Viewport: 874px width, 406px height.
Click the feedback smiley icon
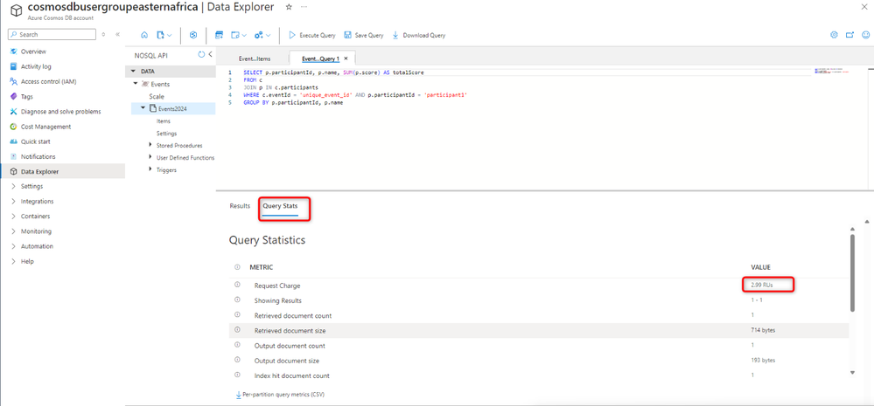point(865,34)
